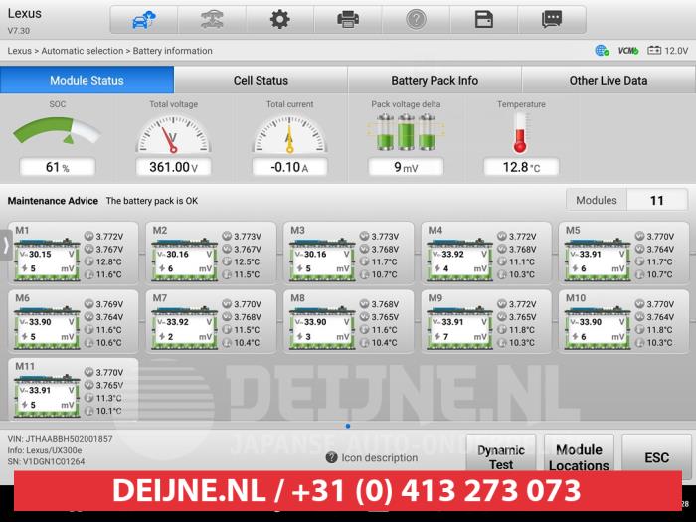Click the -0.10 A current value
This screenshot has width=696, height=522.
point(289,167)
